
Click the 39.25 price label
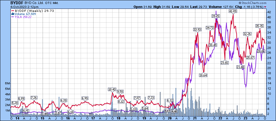(x=216, y=16)
